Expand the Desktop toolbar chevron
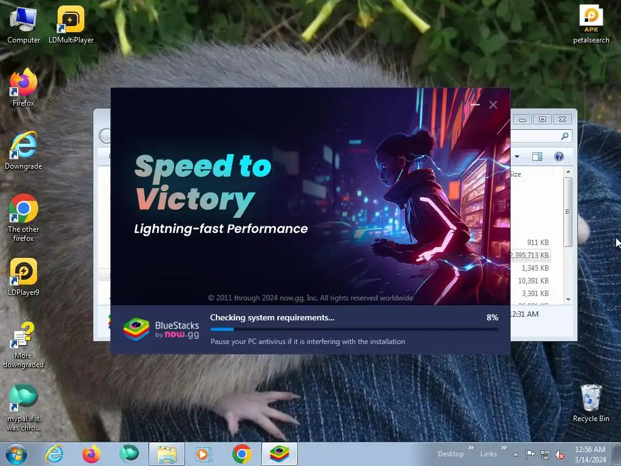This screenshot has height=466, width=621. [471, 448]
